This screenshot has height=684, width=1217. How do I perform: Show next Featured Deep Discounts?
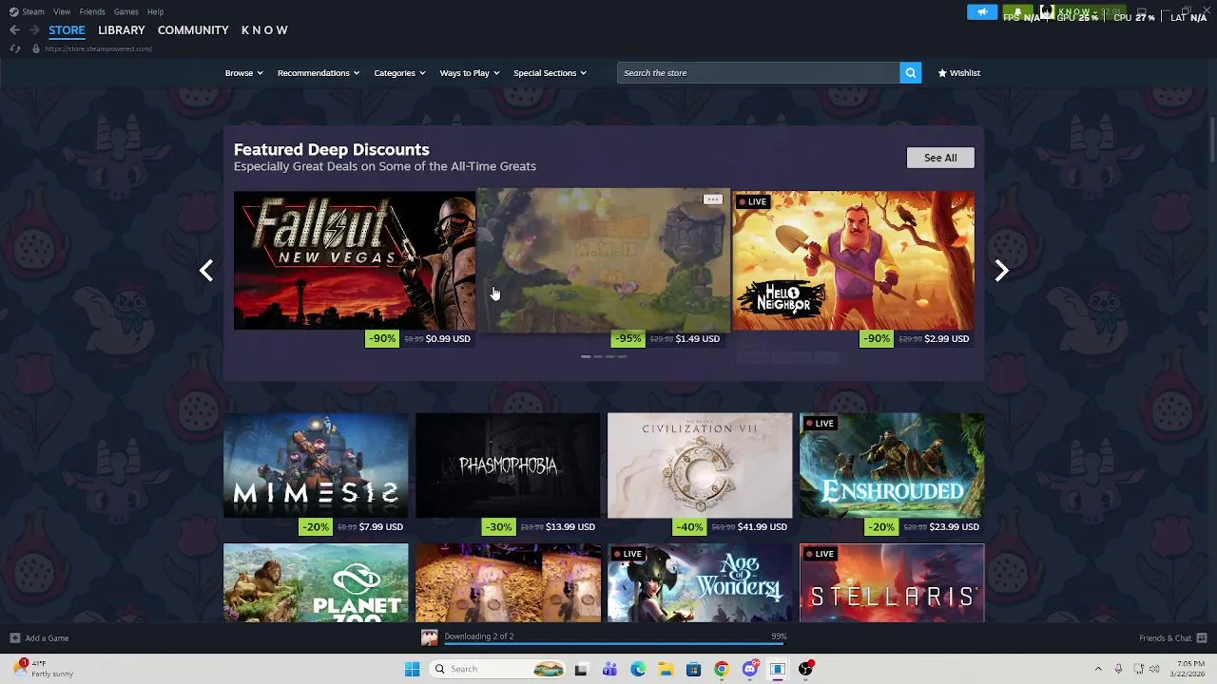pyautogui.click(x=1001, y=271)
